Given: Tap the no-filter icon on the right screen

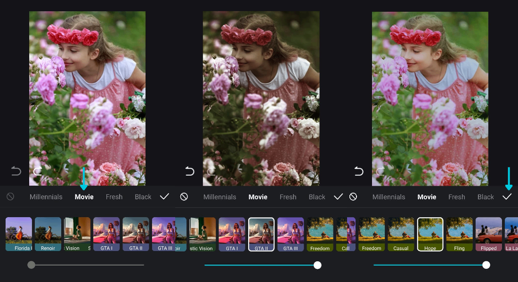Looking at the screenshot, I should [353, 196].
